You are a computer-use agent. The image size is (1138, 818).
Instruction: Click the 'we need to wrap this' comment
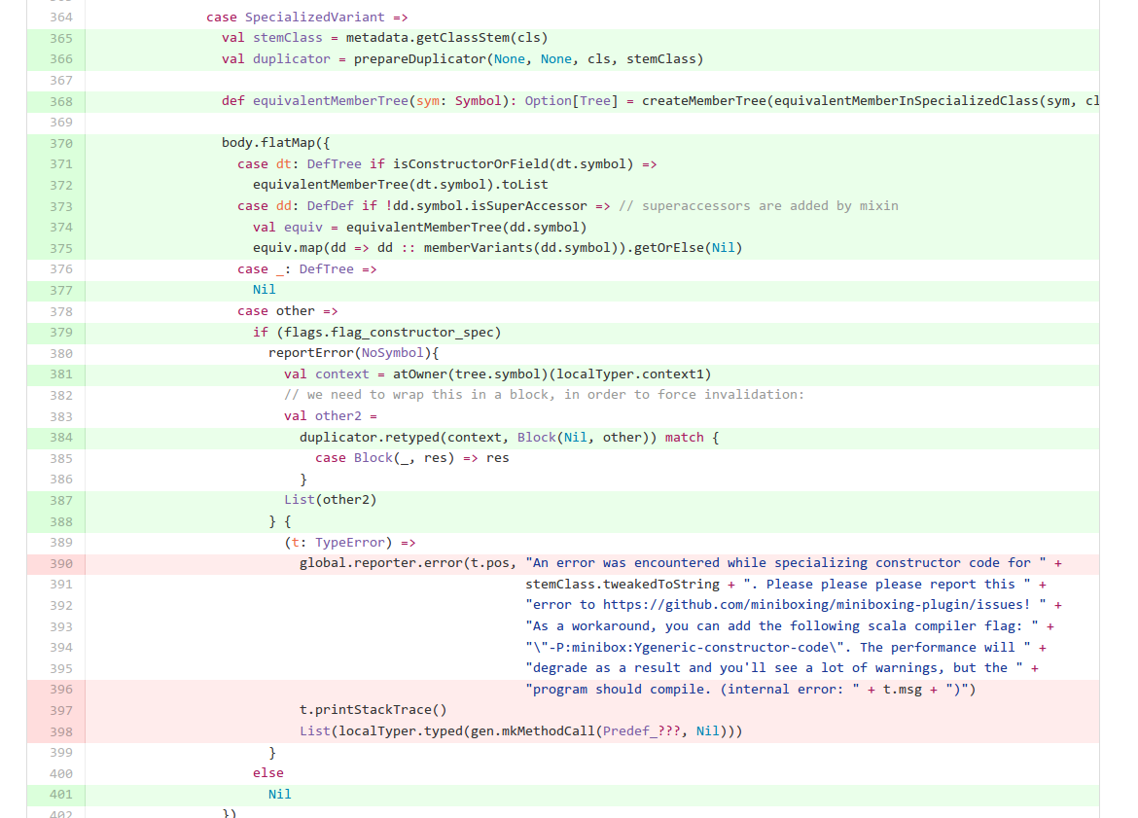pos(545,395)
